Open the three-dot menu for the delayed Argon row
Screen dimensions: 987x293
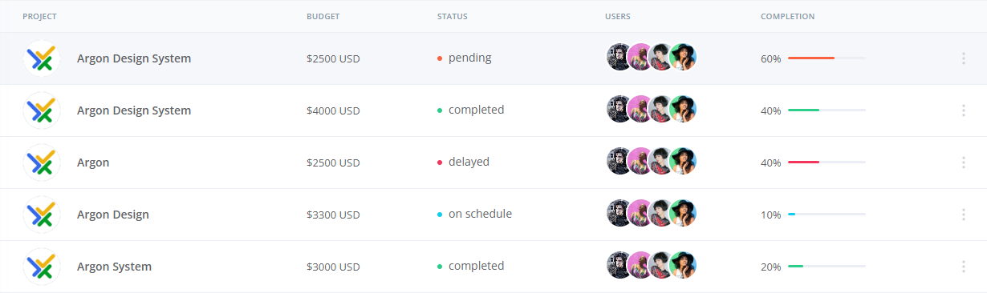coord(963,163)
